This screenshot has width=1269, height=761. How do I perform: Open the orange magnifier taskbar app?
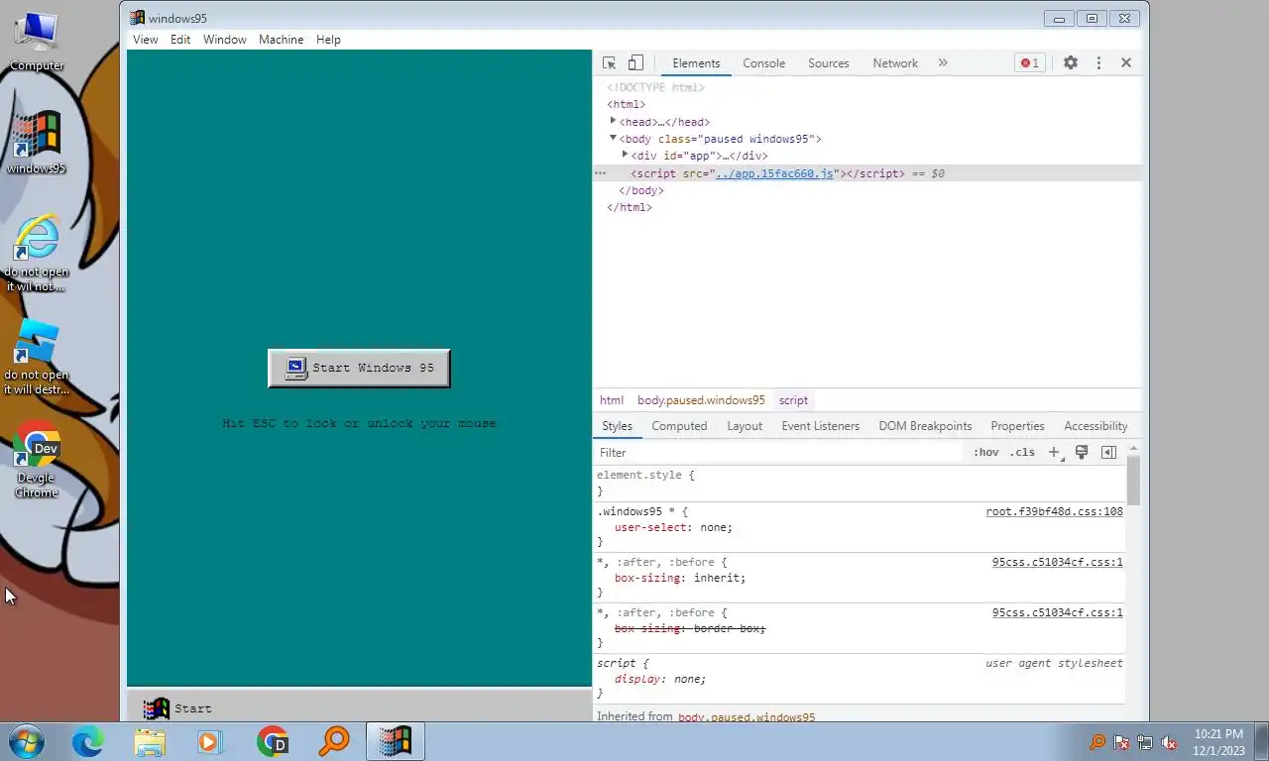click(334, 741)
